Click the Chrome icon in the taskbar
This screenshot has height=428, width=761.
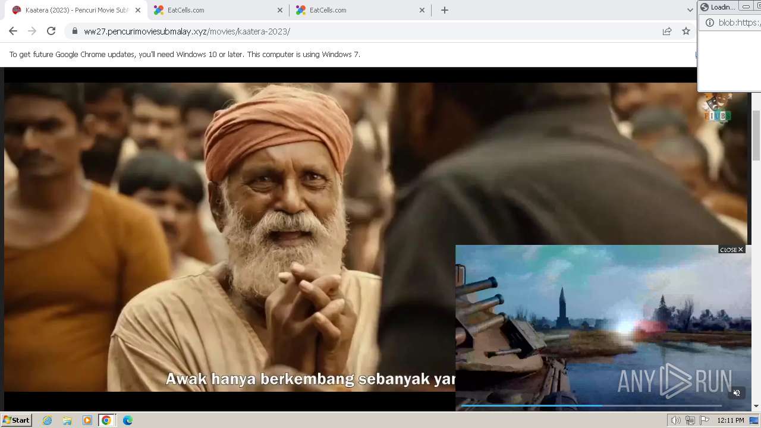[106, 420]
